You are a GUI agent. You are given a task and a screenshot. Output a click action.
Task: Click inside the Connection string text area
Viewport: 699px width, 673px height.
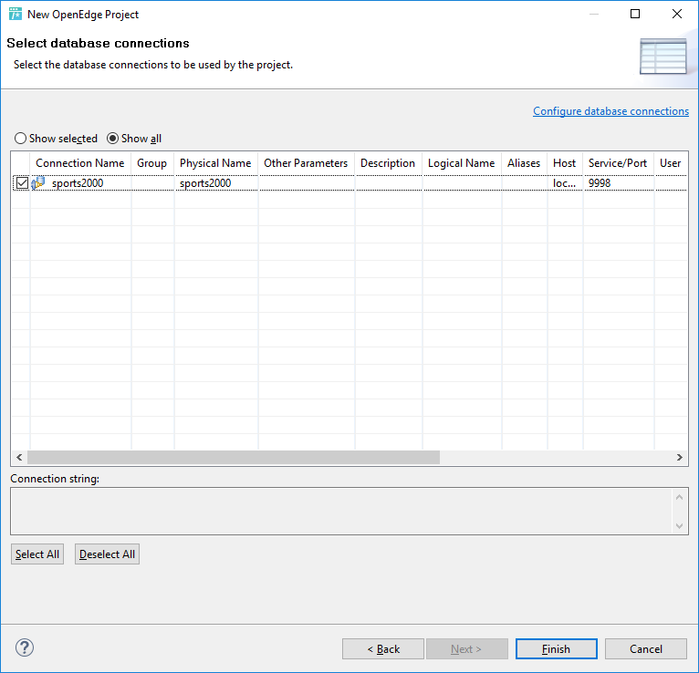(x=341, y=511)
